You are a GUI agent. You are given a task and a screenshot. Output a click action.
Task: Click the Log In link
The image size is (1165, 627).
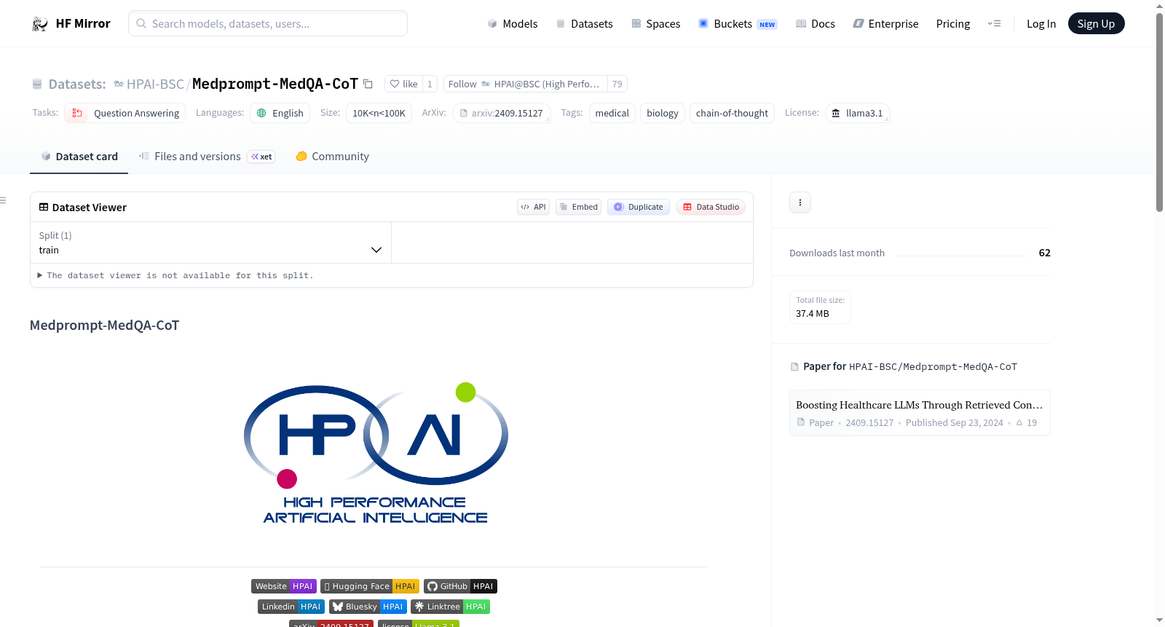(1041, 24)
